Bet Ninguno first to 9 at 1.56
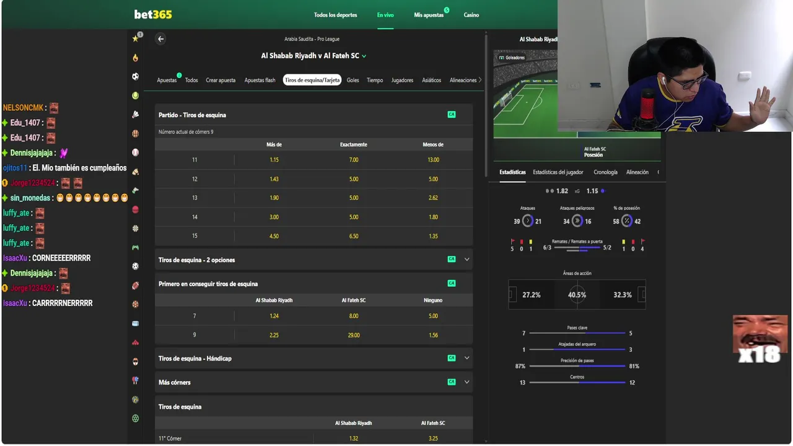793x446 pixels. pyautogui.click(x=433, y=335)
